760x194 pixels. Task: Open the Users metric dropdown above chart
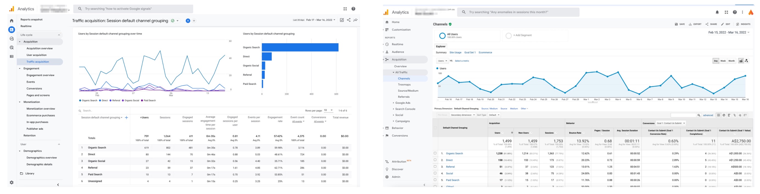tap(443, 61)
